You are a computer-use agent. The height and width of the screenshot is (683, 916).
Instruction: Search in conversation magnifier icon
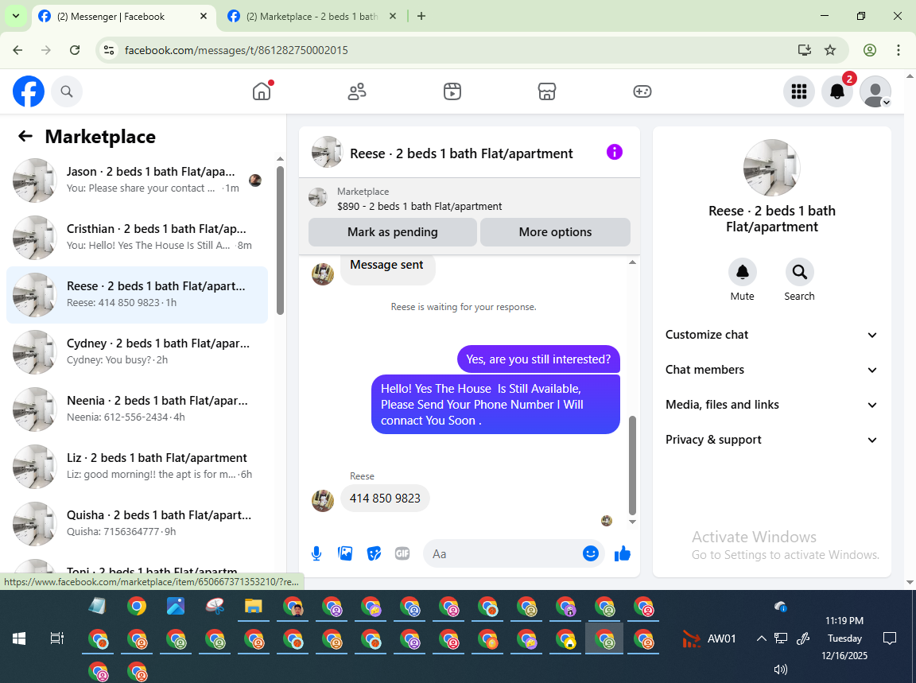(799, 272)
